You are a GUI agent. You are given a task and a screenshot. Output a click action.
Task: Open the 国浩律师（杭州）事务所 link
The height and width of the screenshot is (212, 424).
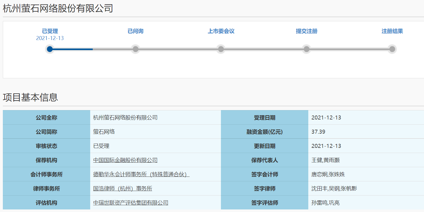pos(123,188)
